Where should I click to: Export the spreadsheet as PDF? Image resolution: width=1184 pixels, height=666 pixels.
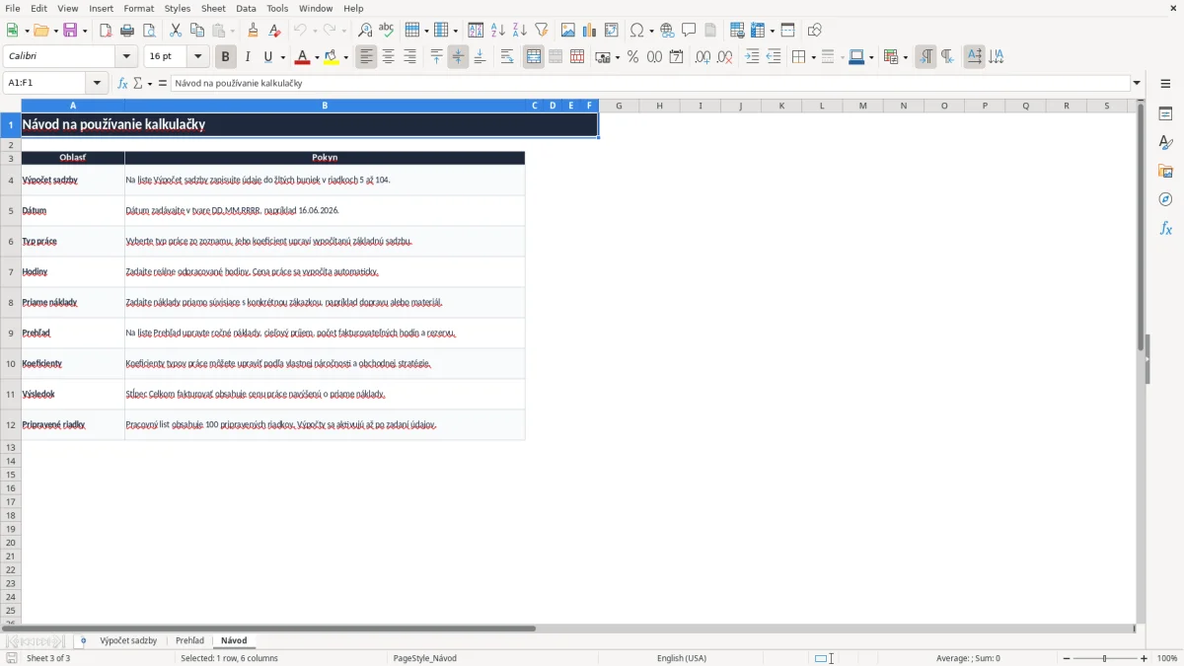(x=106, y=31)
